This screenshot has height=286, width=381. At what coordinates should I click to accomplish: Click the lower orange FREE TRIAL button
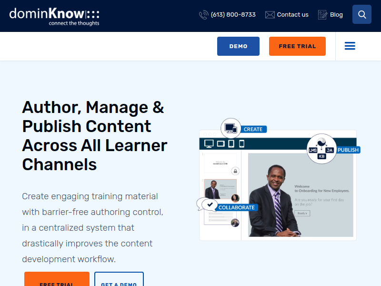(x=57, y=279)
